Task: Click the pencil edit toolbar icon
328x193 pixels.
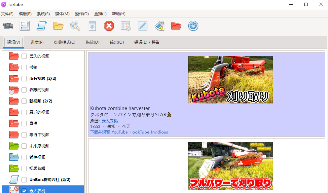Action: 143,26
